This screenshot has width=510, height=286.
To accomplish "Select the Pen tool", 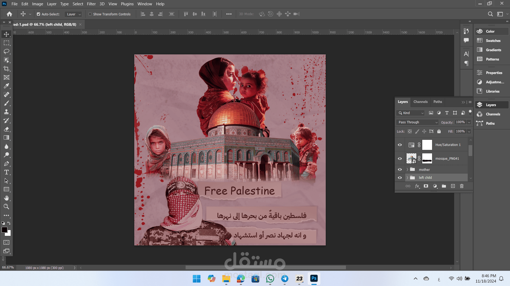I will point(6,164).
